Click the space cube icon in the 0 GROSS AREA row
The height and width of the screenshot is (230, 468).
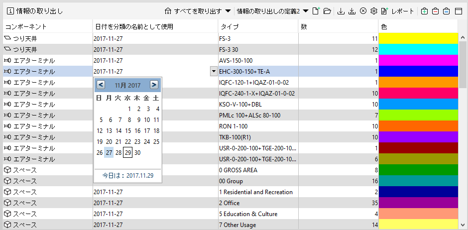pos(7,170)
